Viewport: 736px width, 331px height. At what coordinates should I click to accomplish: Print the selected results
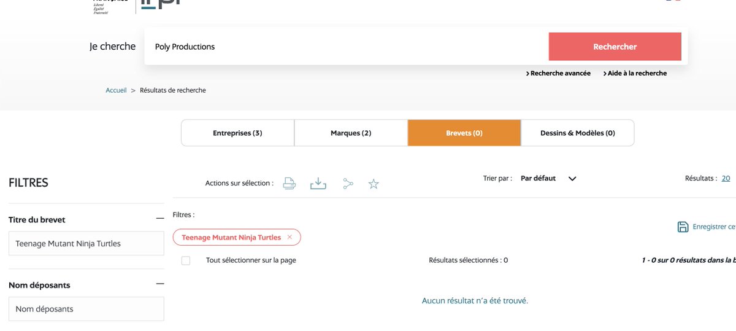(289, 183)
